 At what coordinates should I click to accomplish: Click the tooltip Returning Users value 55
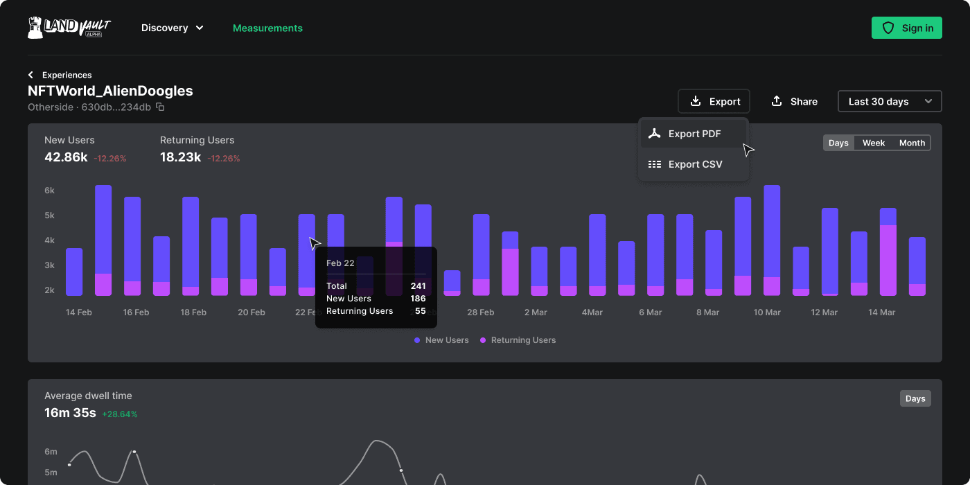421,311
